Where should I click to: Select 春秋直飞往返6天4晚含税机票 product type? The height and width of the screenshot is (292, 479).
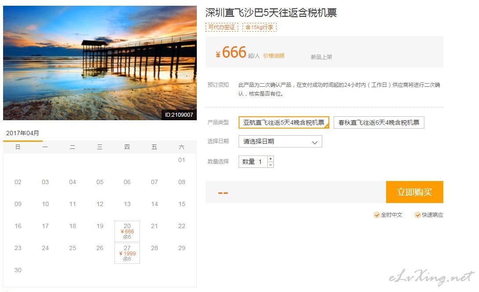coord(379,122)
